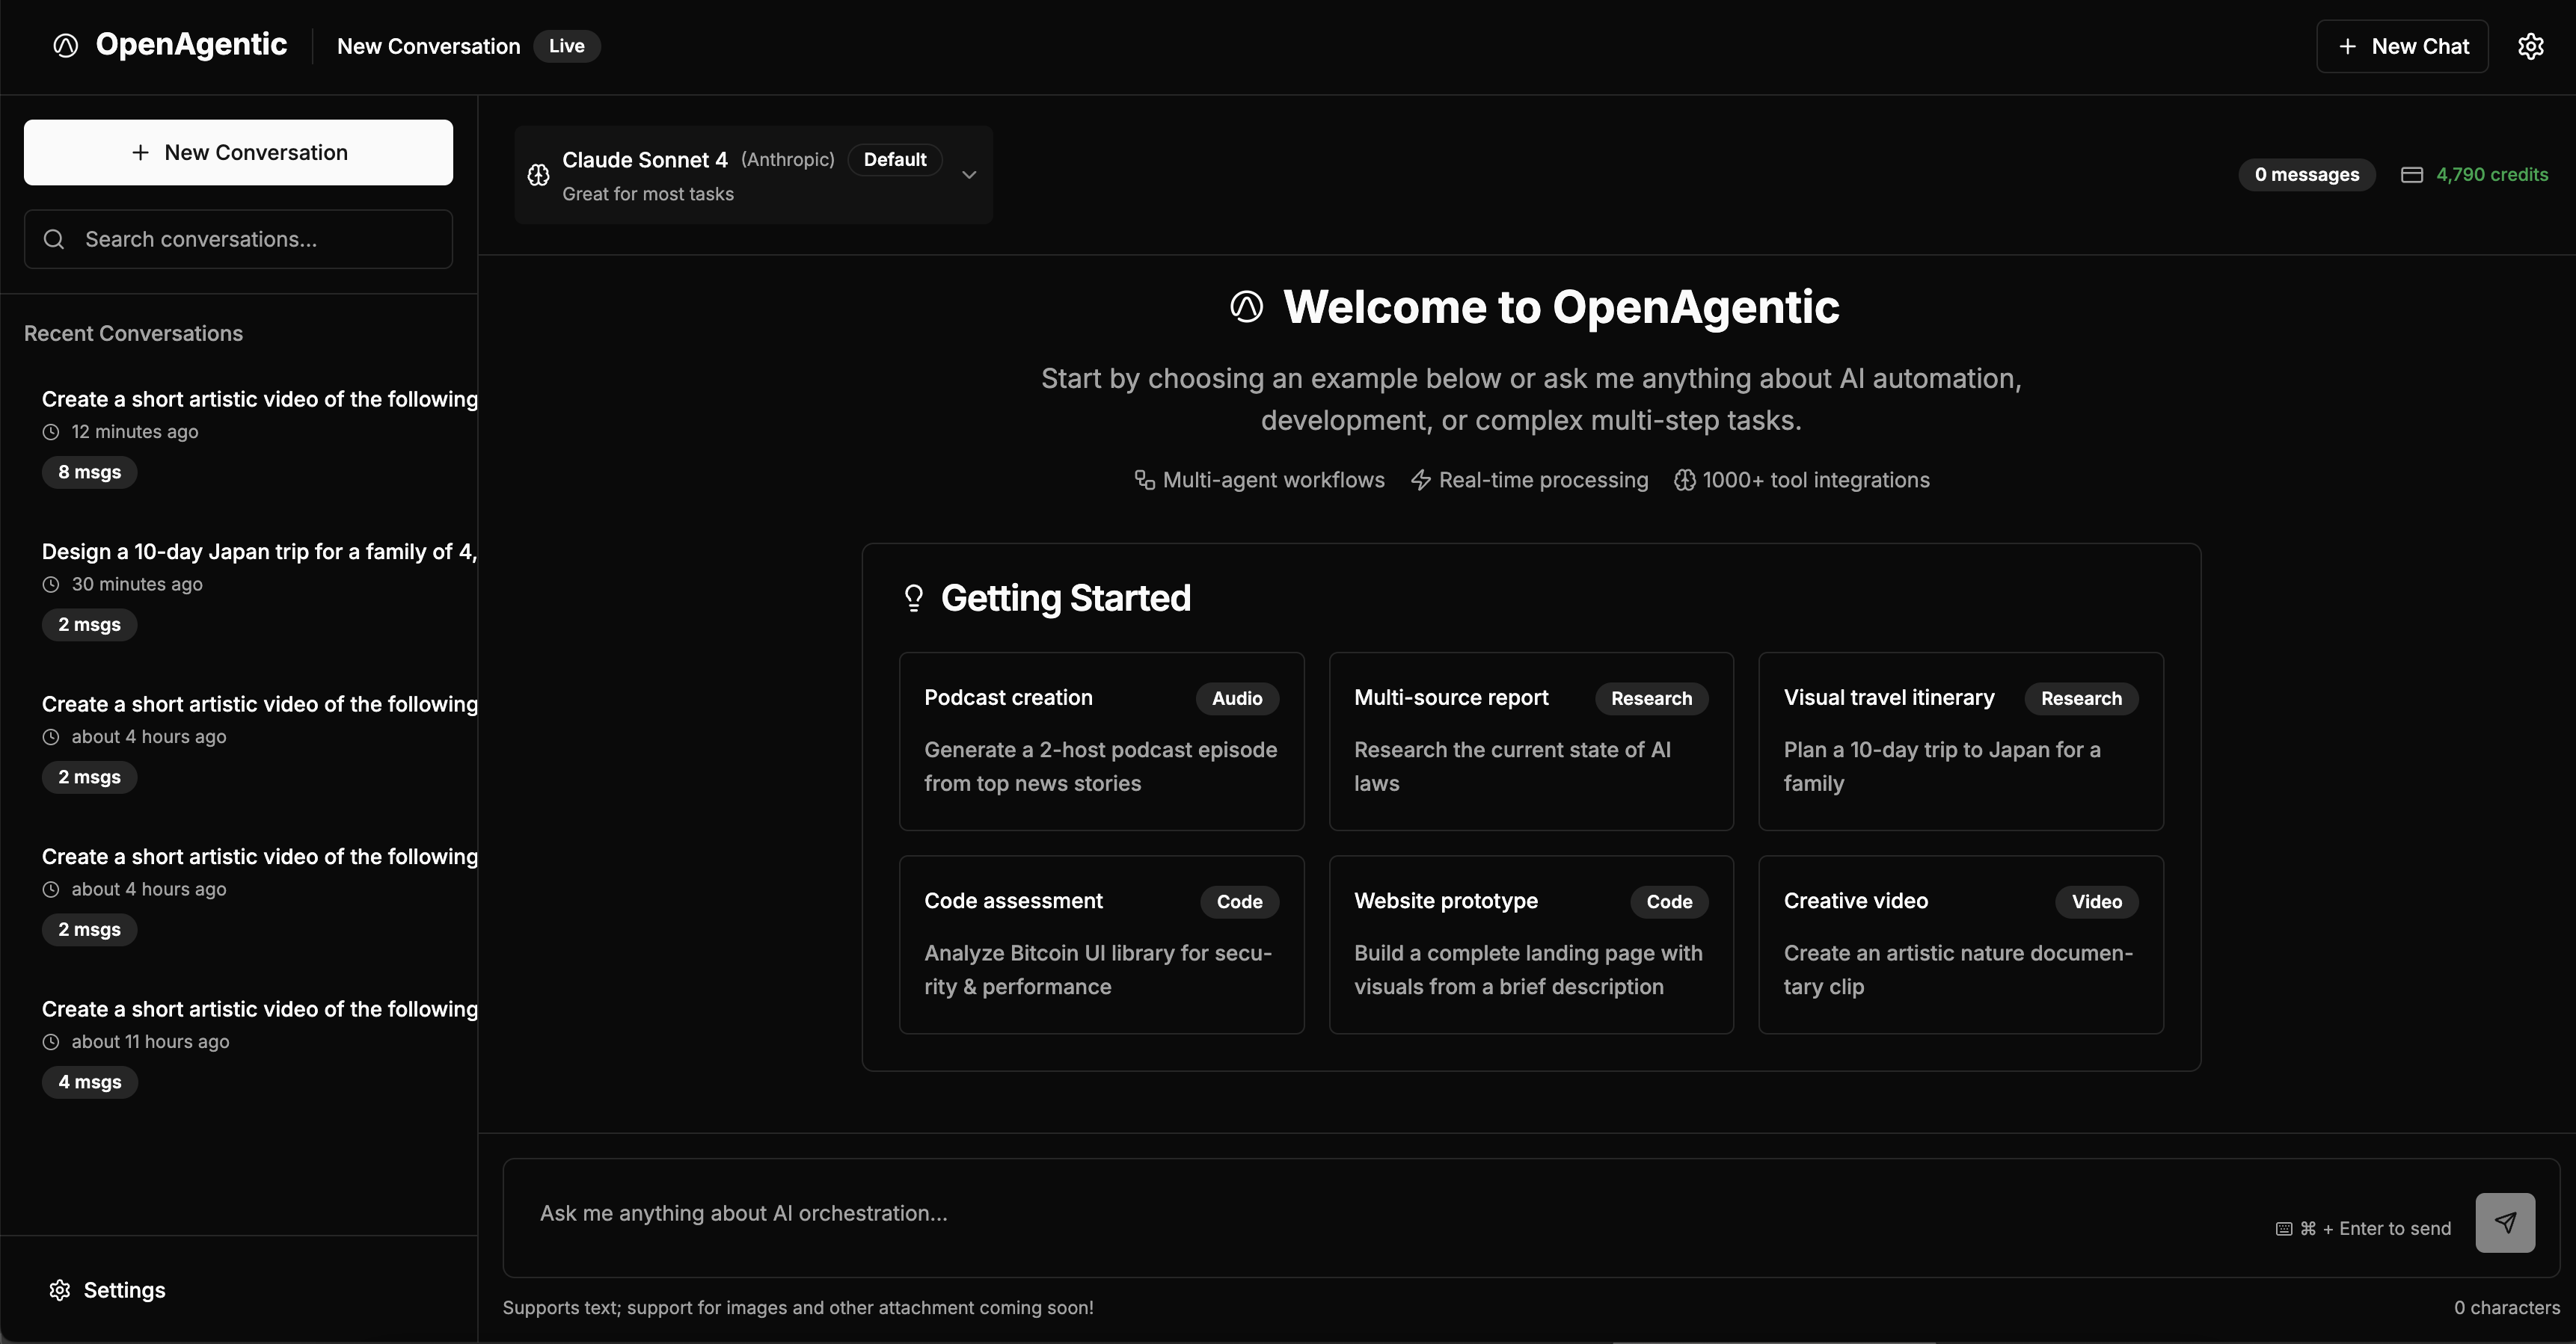Image resolution: width=2576 pixels, height=1344 pixels.
Task: Click the OpenAgentic logo icon in header
Action: 66,46
